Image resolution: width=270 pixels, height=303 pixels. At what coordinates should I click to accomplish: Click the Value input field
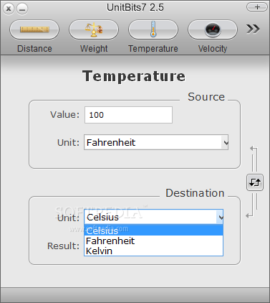pyautogui.click(x=128, y=115)
